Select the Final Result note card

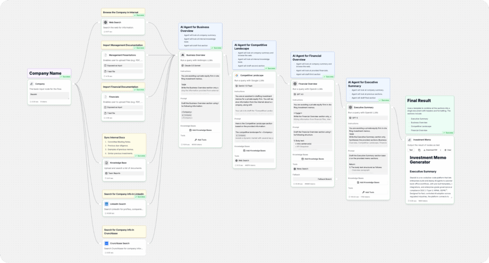click(430, 115)
